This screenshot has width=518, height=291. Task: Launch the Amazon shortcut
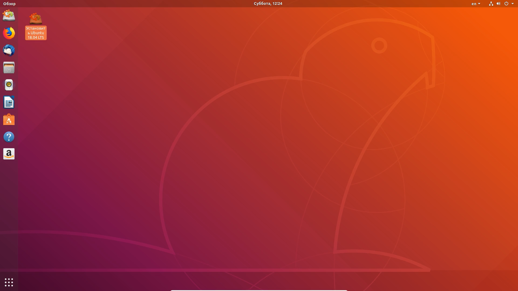(9, 154)
